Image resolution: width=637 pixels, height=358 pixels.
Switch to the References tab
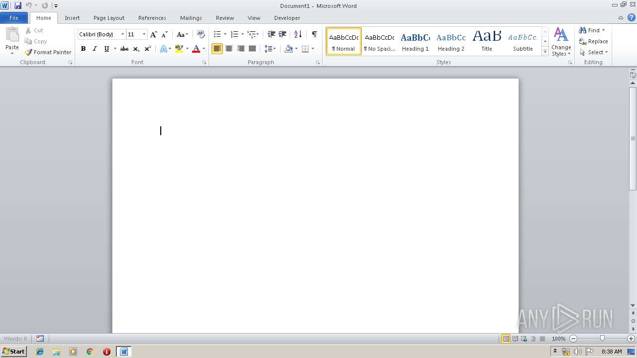coord(152,18)
